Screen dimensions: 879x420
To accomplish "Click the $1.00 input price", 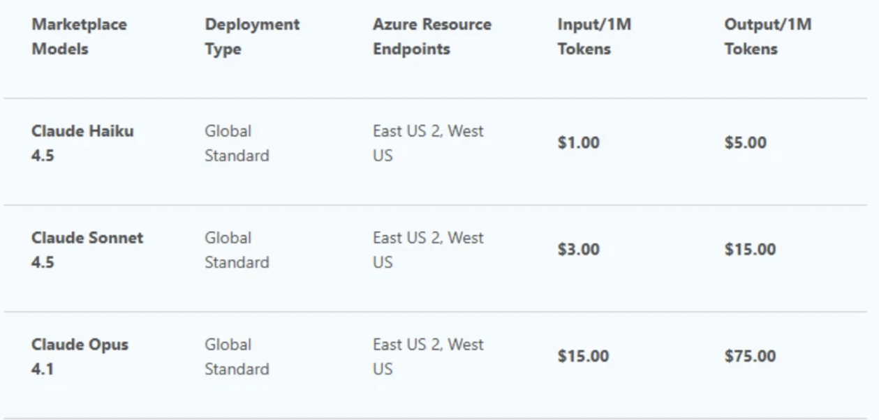I will pyautogui.click(x=578, y=143).
